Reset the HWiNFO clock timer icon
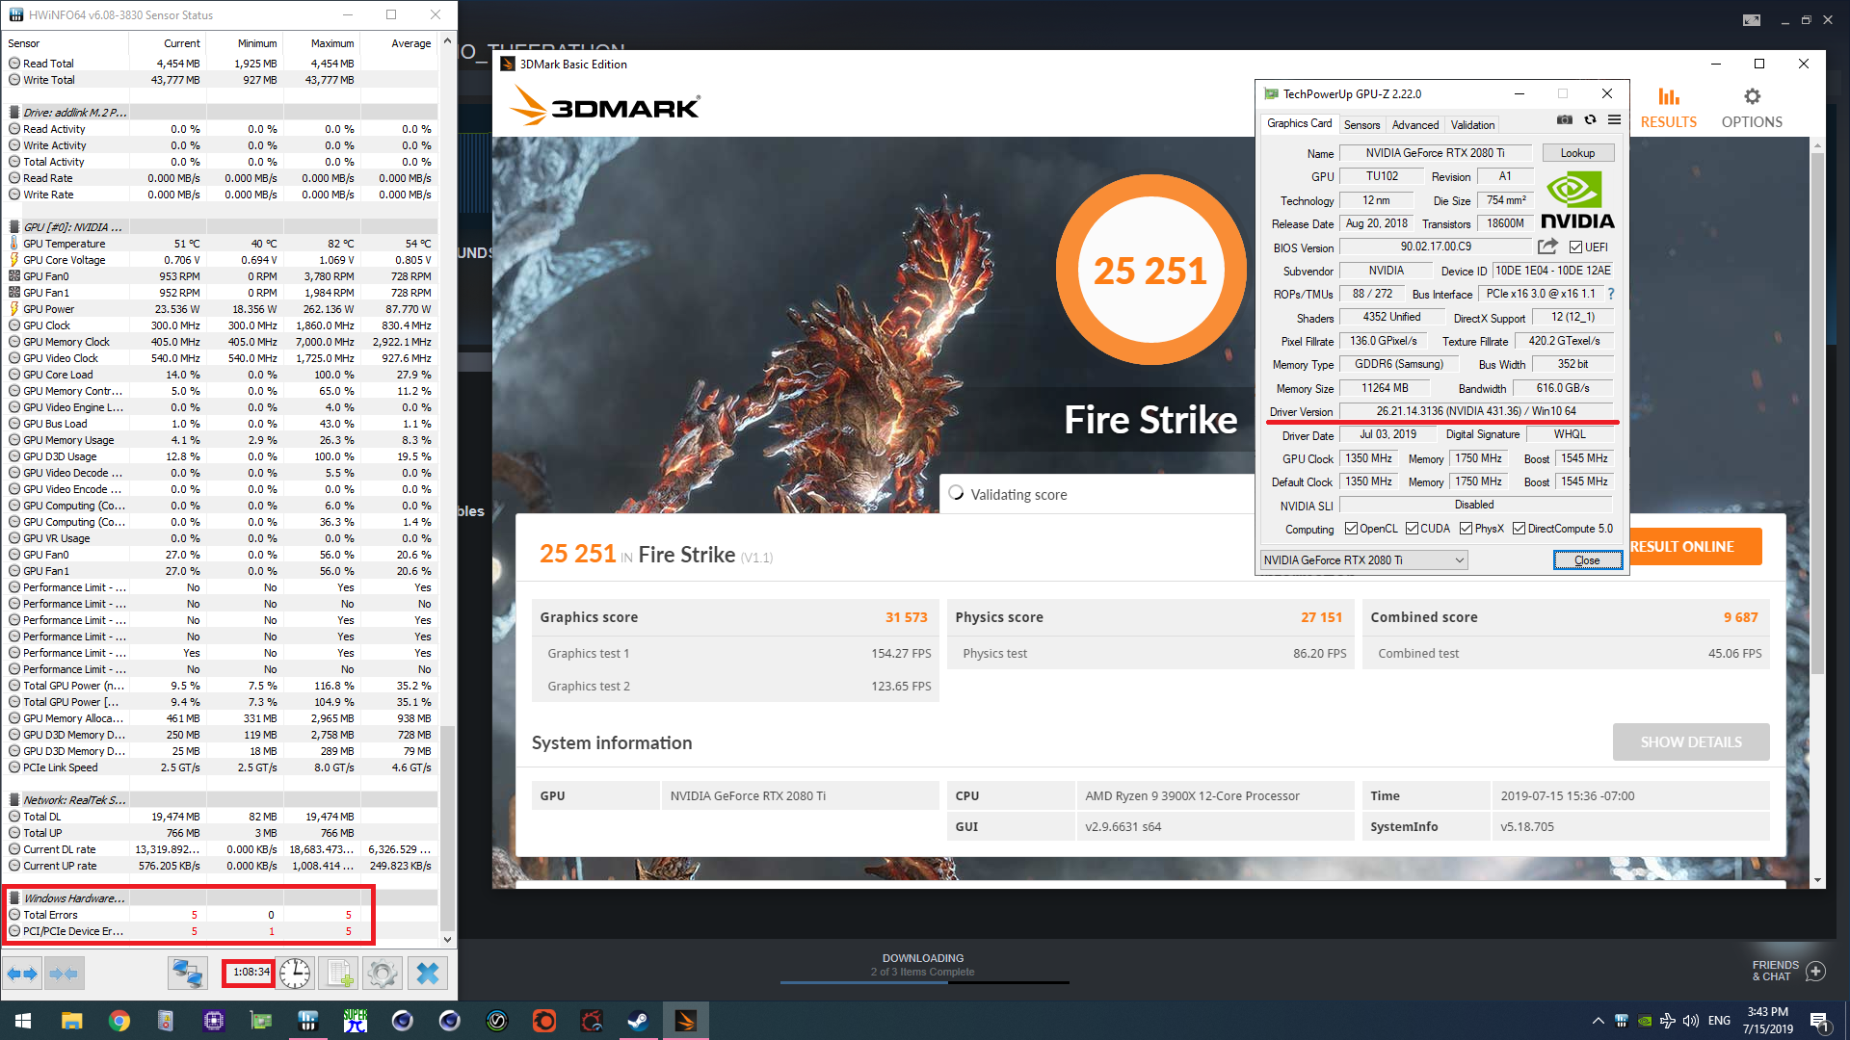Image resolution: width=1850 pixels, height=1040 pixels. click(295, 974)
